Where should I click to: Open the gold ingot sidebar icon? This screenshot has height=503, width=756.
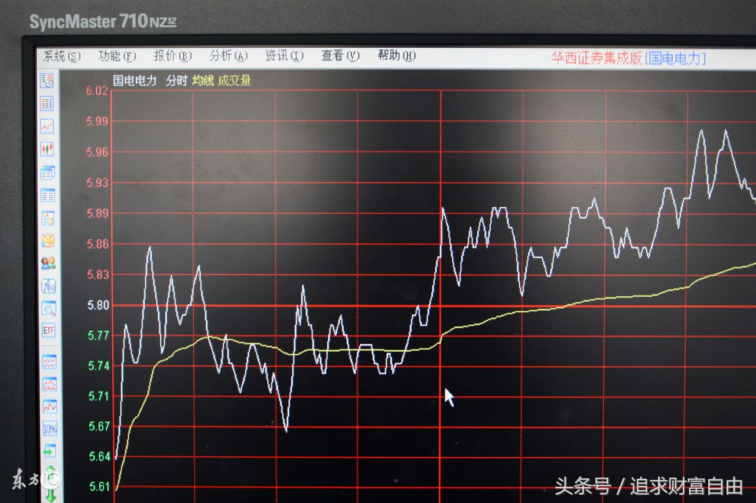click(x=48, y=241)
